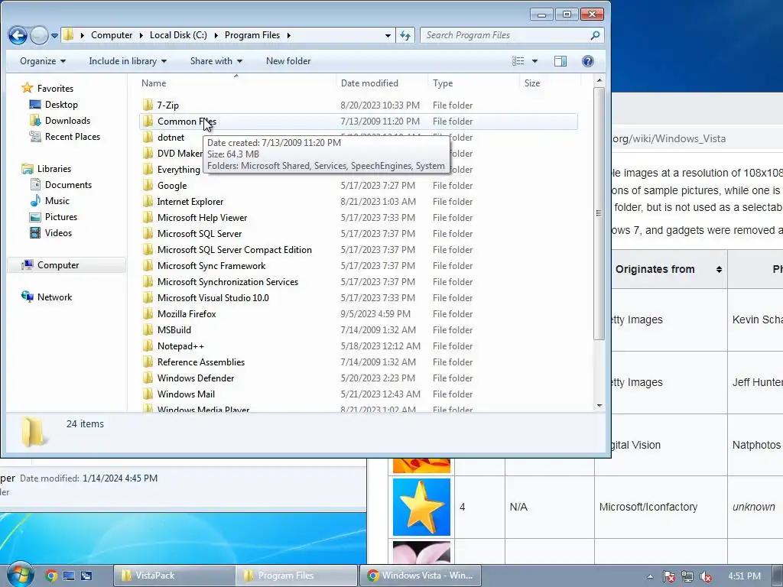Select the Windows Defender folder icon

pos(148,378)
